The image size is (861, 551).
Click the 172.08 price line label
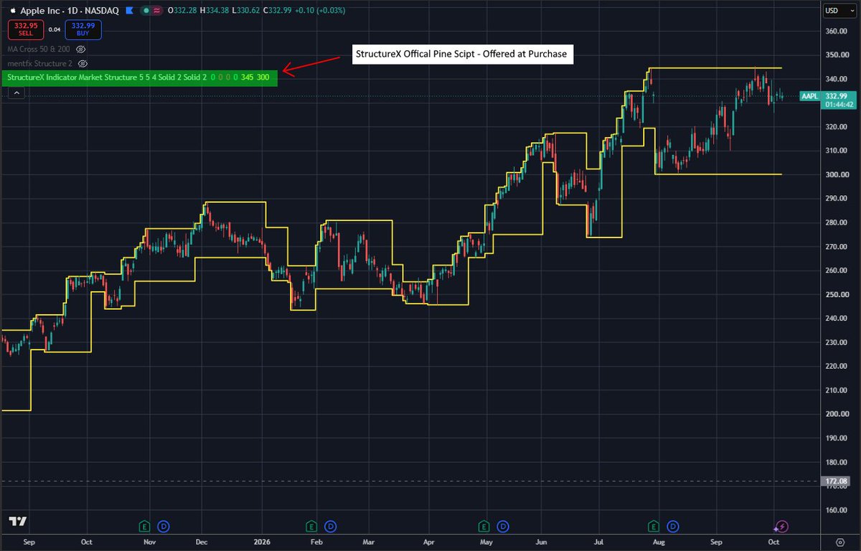[836, 482]
